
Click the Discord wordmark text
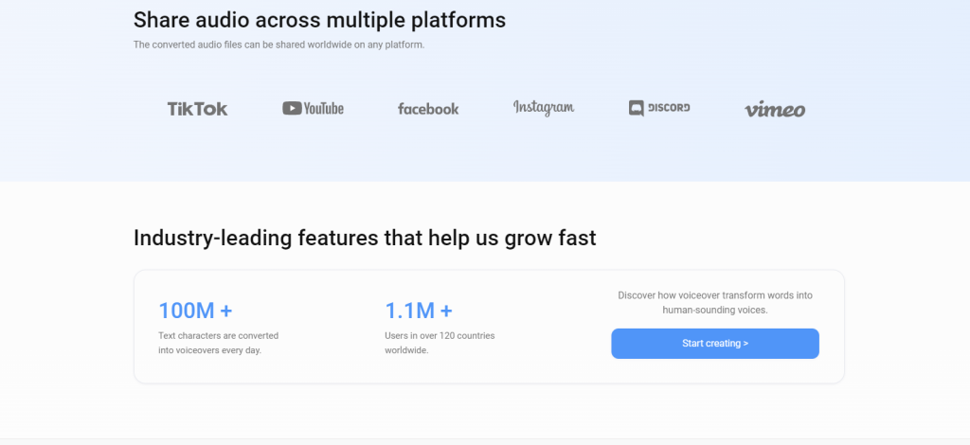coord(670,108)
